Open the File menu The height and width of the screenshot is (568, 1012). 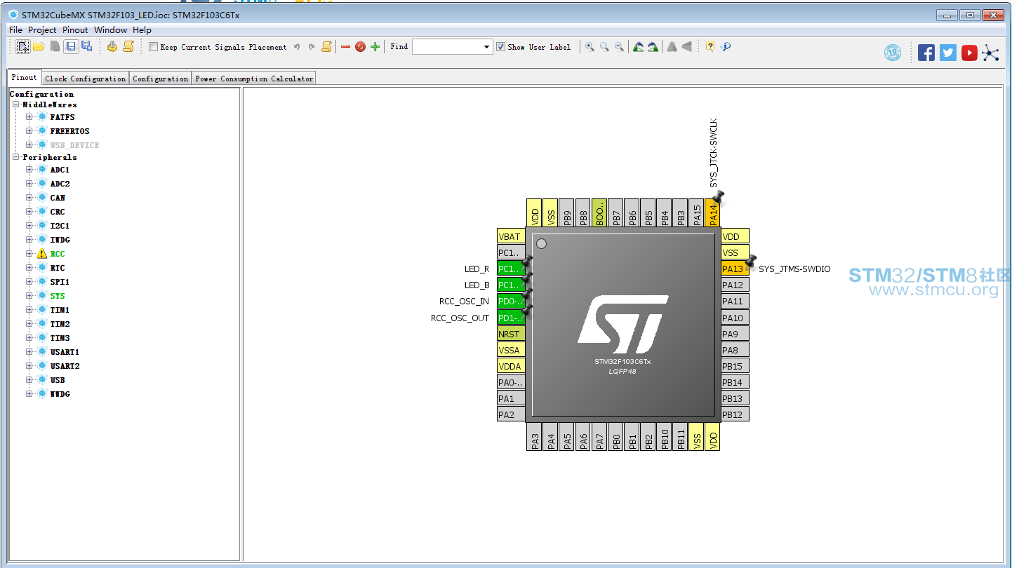coord(15,30)
